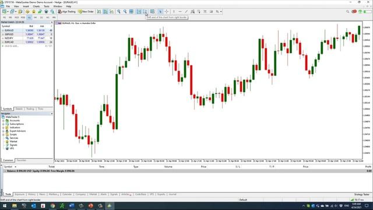The width and height of the screenshot is (373, 210).
Task: Activate the standard cursor mode
Action: pyautogui.click(x=160, y=12)
